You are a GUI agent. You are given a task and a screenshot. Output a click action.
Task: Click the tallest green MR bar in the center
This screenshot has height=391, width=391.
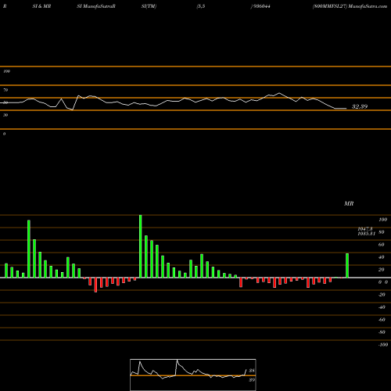pos(141,246)
